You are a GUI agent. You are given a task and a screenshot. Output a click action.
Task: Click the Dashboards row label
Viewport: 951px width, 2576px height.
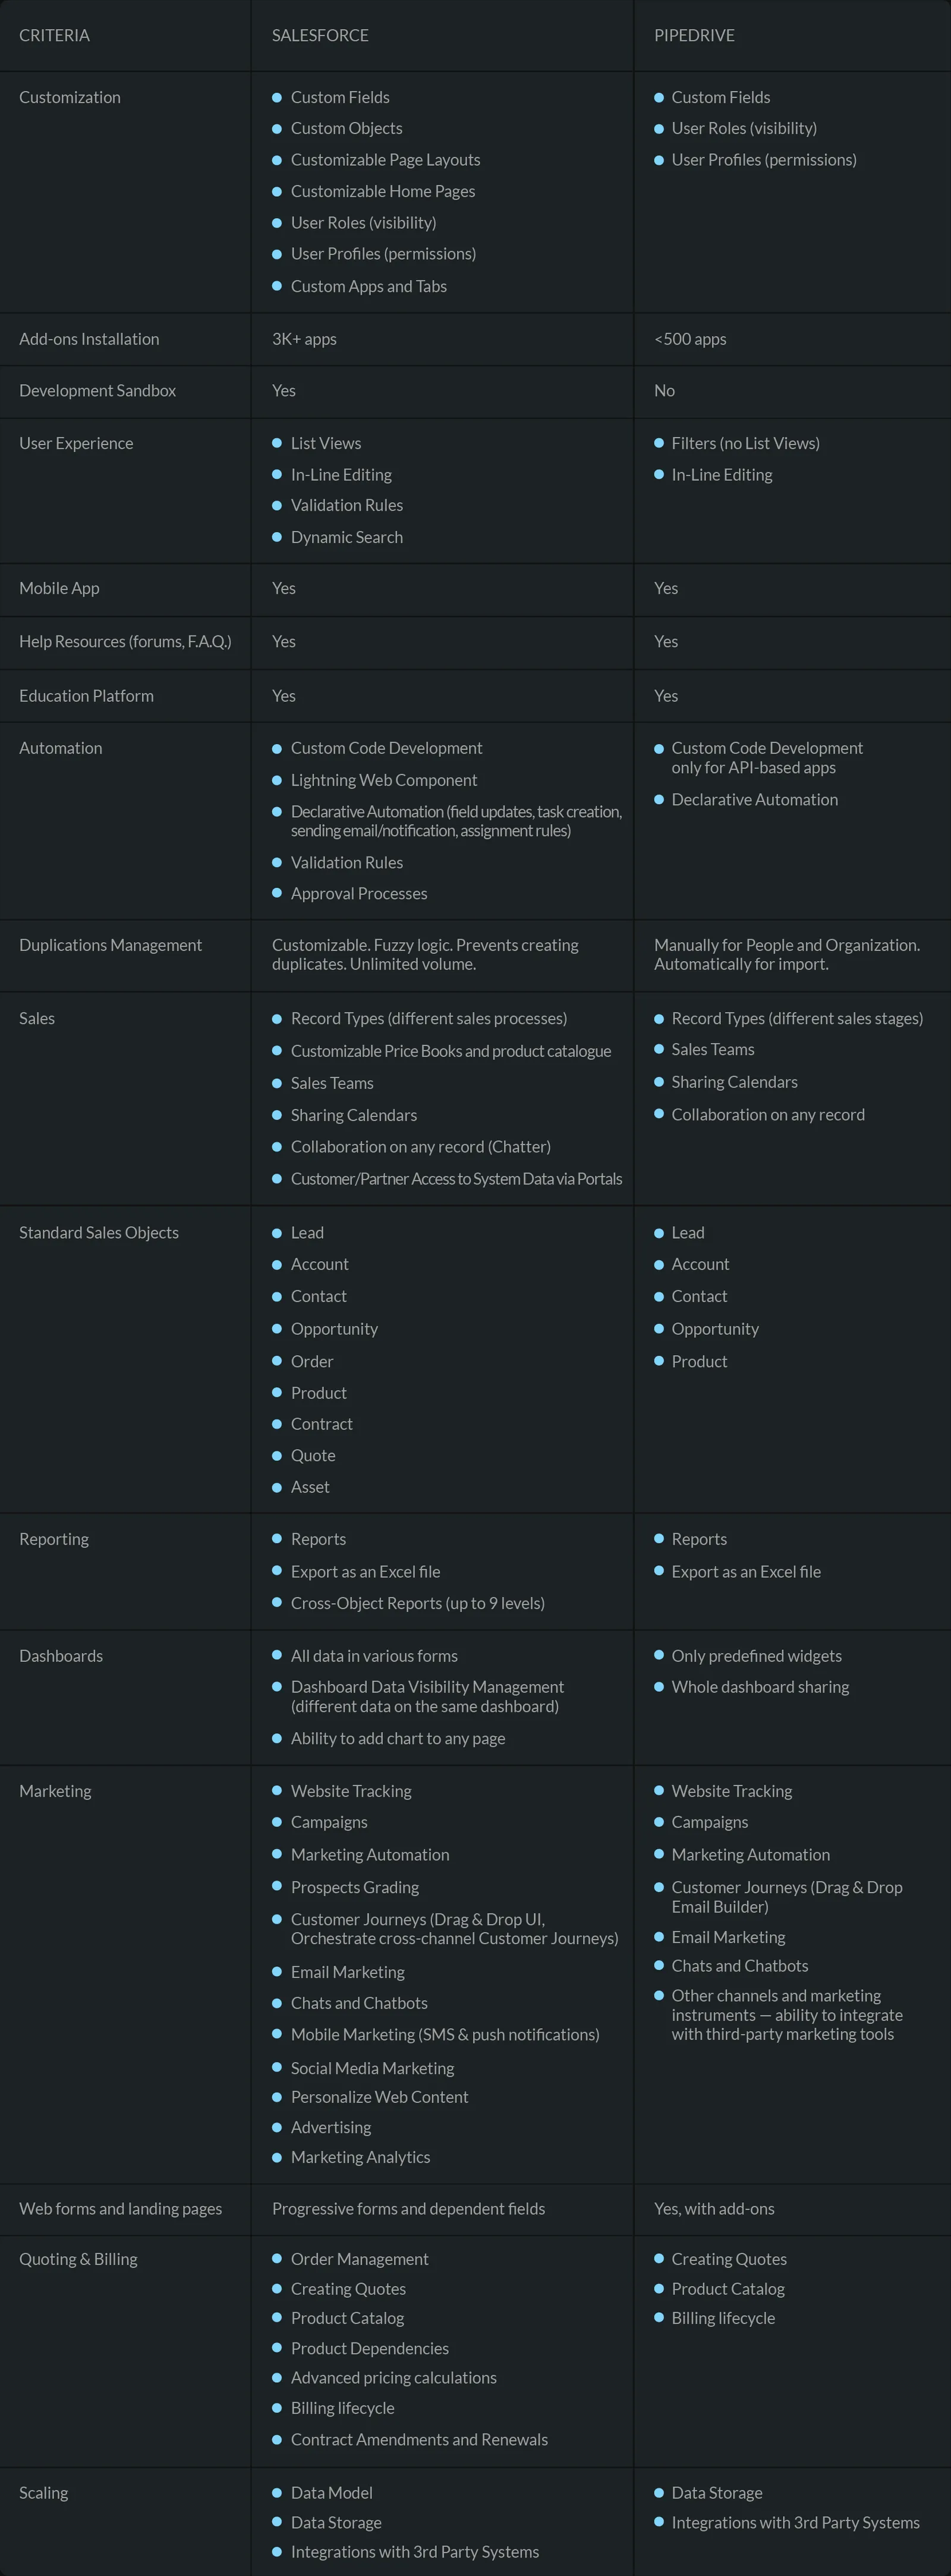(61, 1656)
